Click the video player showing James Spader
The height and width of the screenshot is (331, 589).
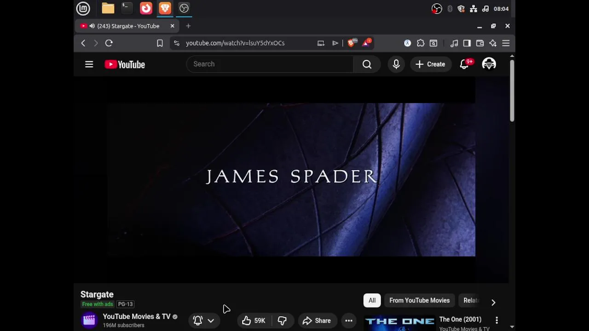[x=291, y=179]
